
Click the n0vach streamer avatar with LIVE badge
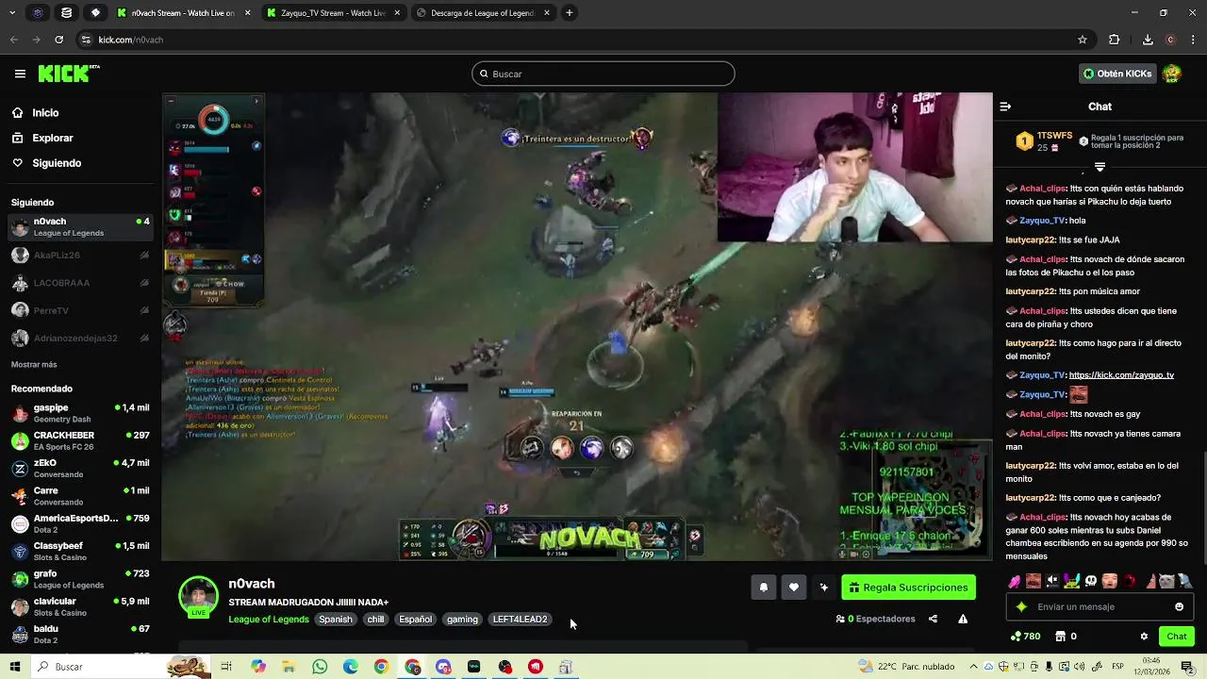(x=198, y=597)
